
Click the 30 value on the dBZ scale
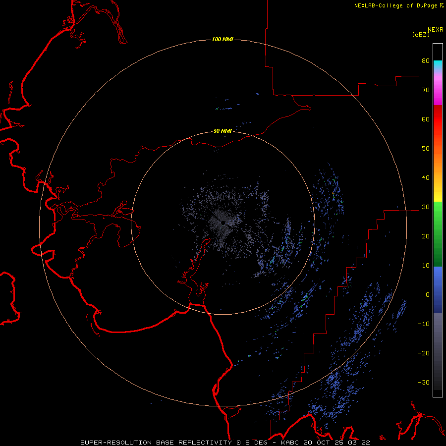[426, 207]
